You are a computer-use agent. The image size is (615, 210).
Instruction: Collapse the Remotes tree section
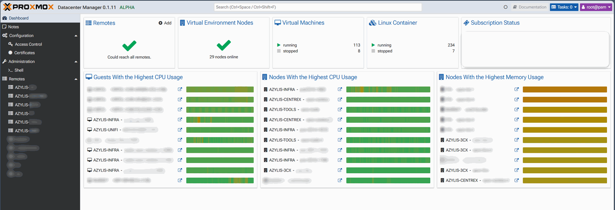[76, 79]
